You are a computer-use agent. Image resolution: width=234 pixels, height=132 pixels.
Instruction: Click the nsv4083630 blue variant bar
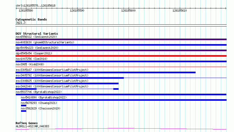coord(121,45)
